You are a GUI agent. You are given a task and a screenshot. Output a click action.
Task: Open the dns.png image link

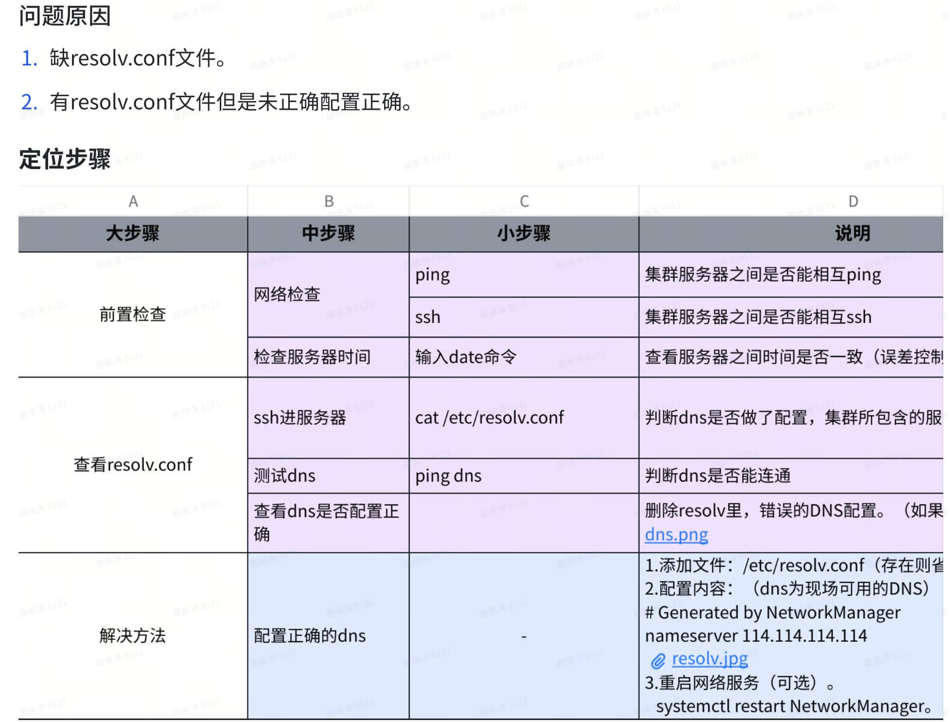676,534
